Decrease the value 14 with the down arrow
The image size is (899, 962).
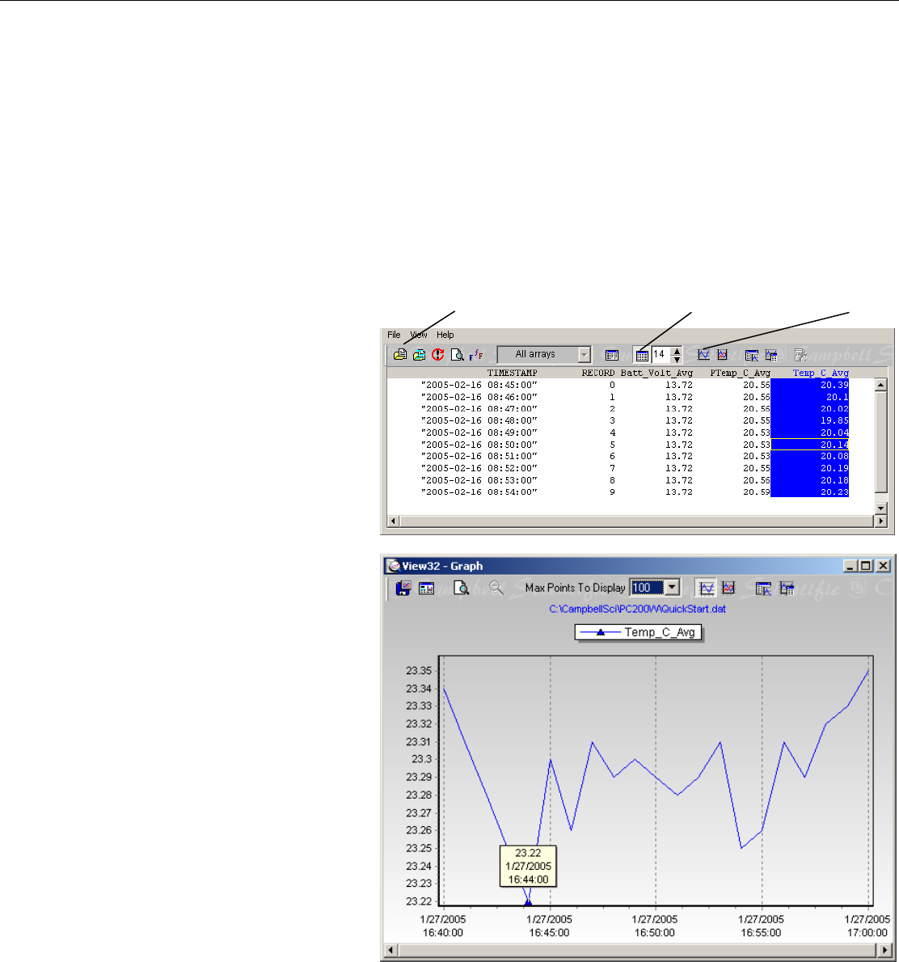(x=677, y=358)
